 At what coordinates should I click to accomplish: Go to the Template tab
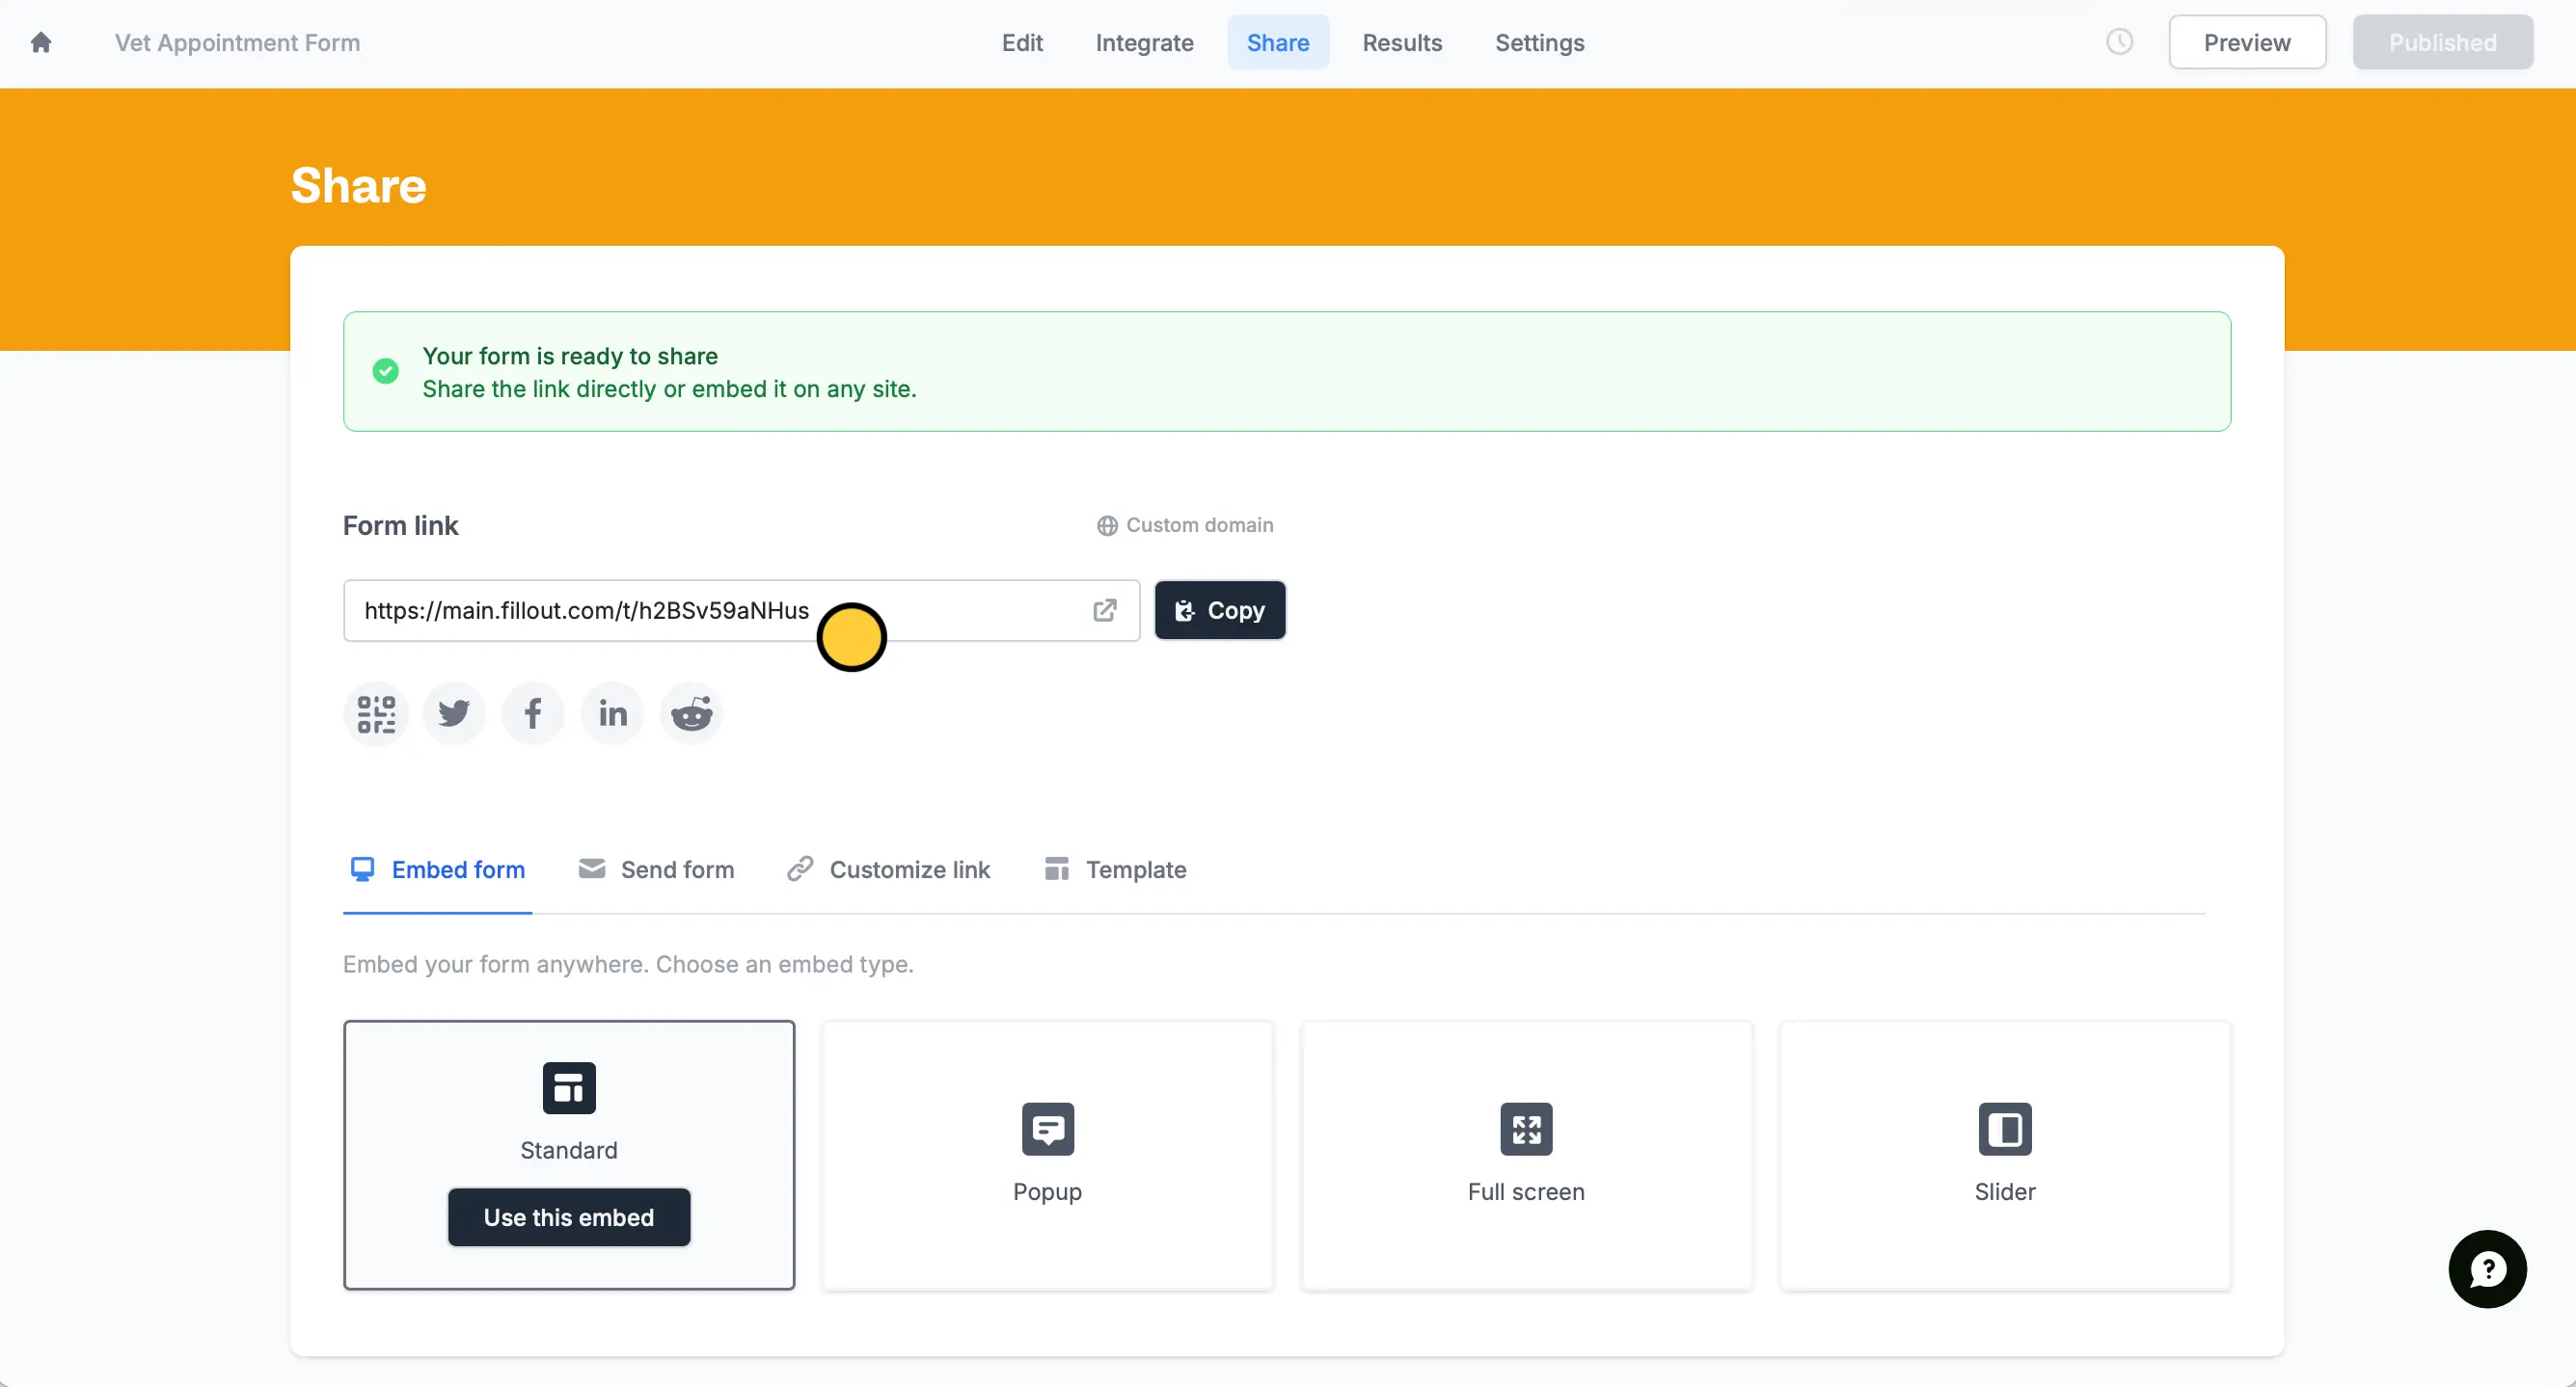(1115, 869)
